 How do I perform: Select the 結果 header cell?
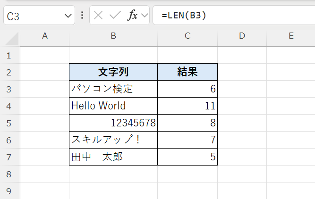187,72
